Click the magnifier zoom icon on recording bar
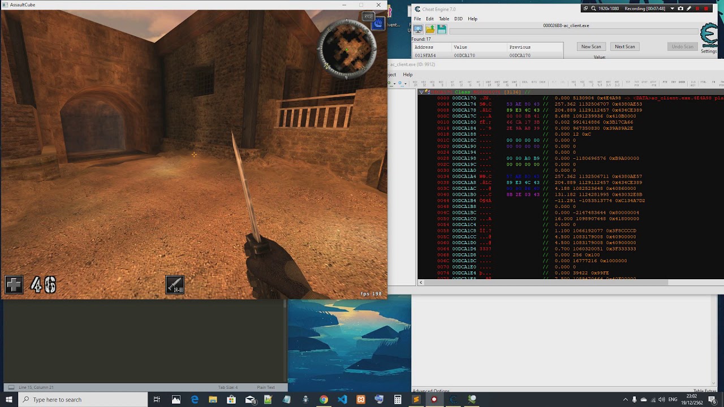The height and width of the screenshot is (407, 724). [x=593, y=8]
